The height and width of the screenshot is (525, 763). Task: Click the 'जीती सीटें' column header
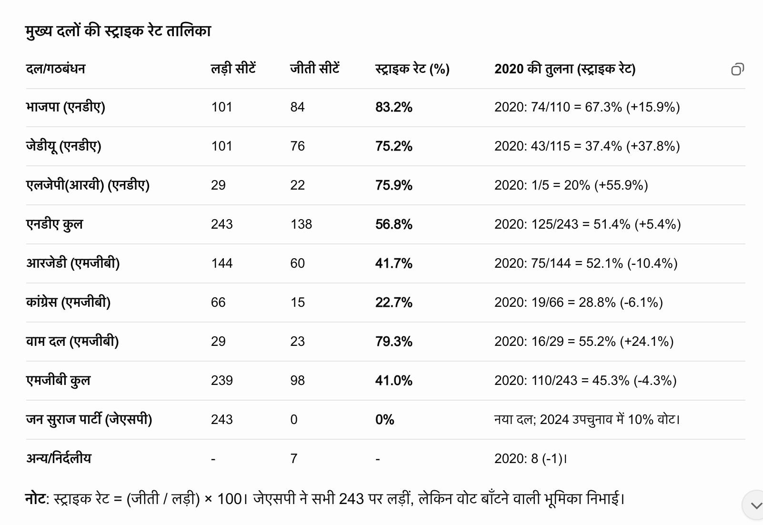[315, 69]
